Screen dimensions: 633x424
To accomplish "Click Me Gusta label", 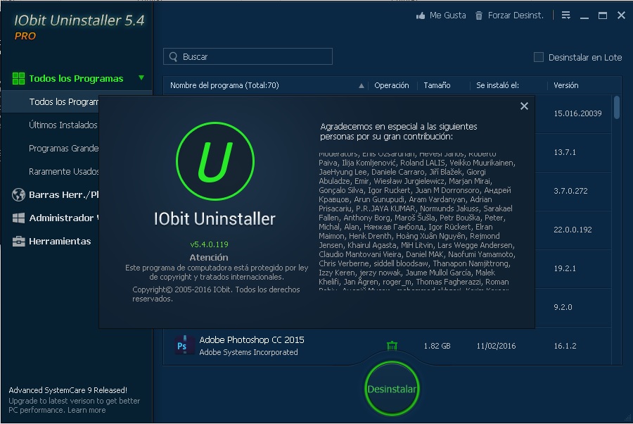I will pyautogui.click(x=447, y=15).
